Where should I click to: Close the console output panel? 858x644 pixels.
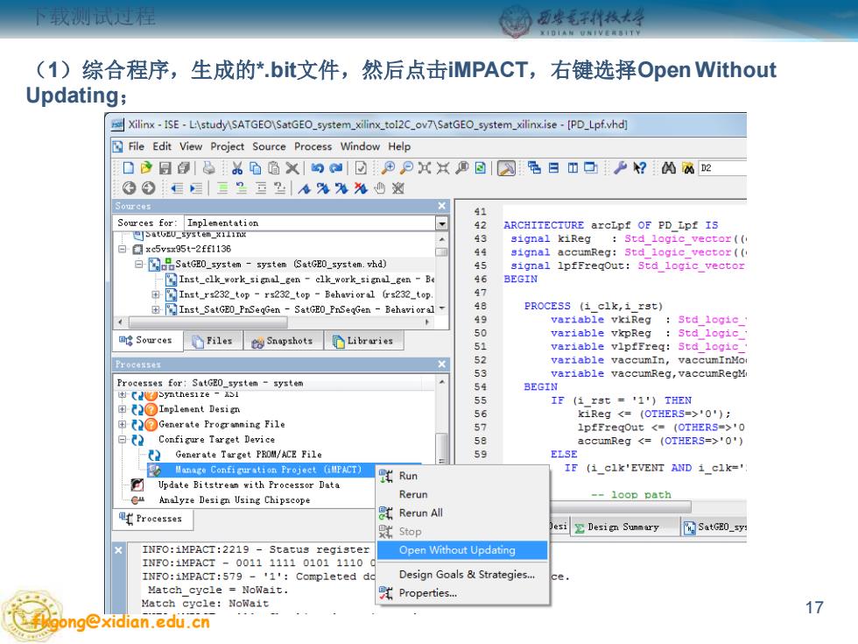click(x=118, y=550)
